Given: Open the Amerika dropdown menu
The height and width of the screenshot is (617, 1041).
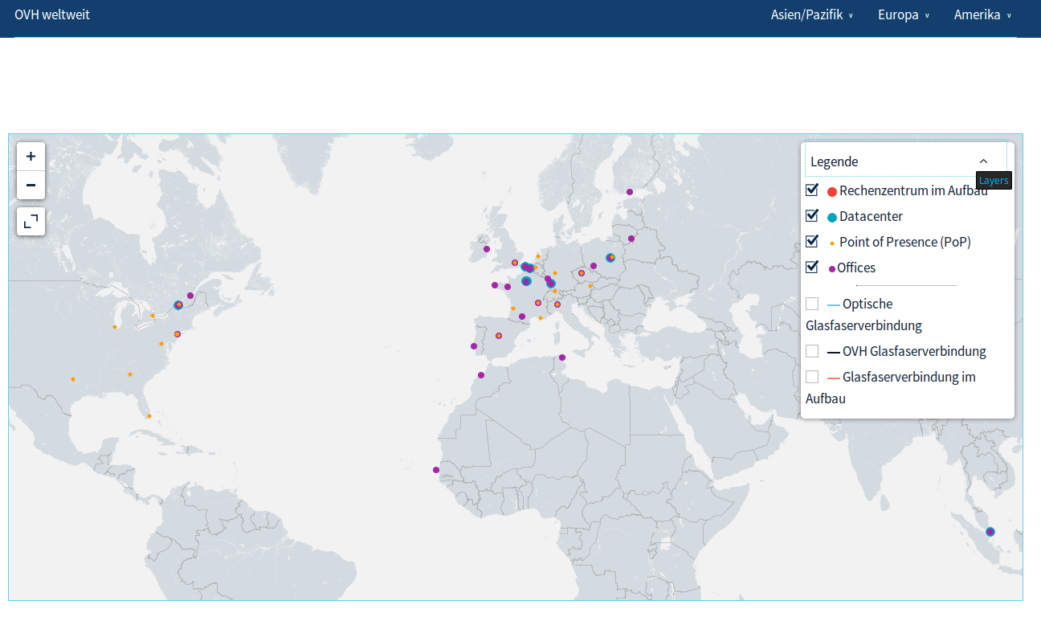Looking at the screenshot, I should (982, 14).
